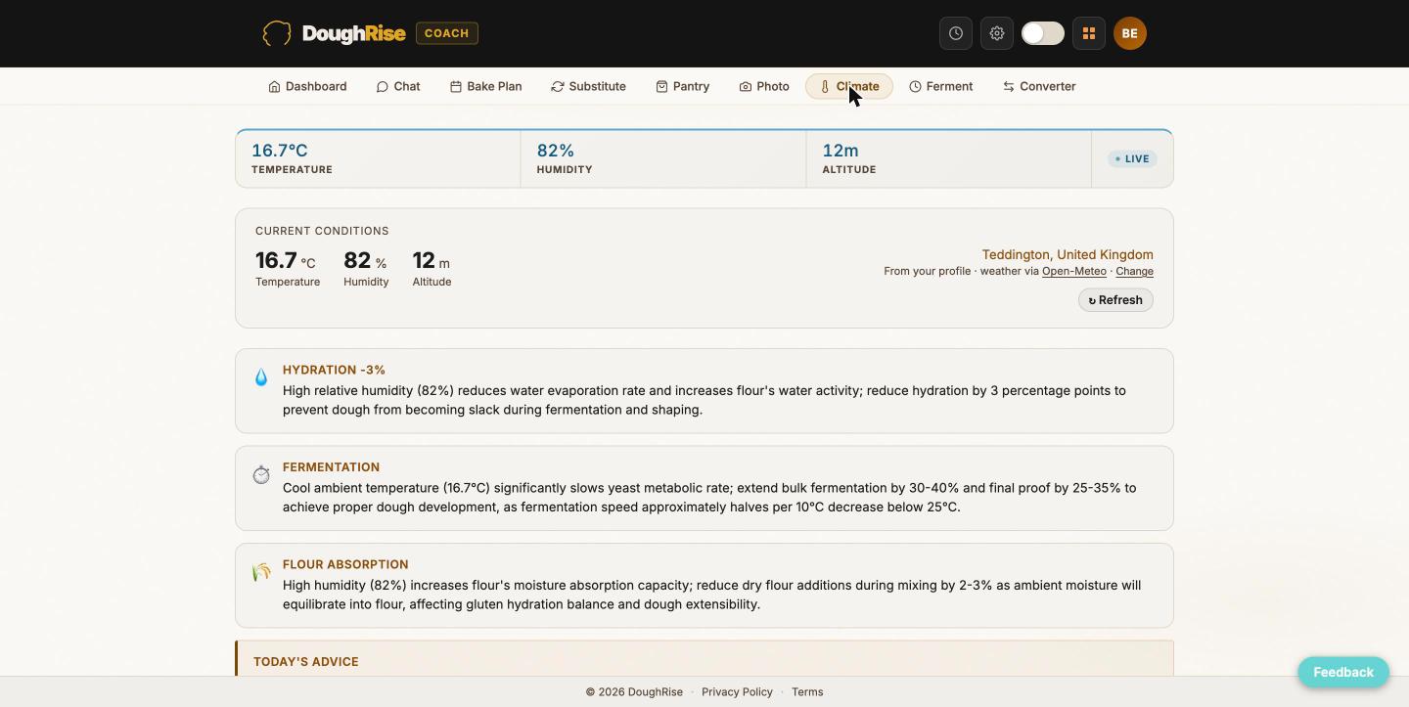Go to the Dashboard tab

[308, 86]
